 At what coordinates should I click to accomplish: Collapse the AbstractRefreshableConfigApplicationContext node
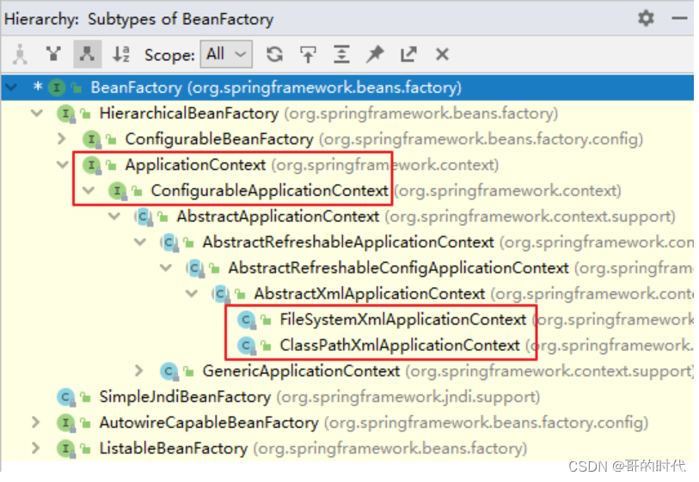click(x=166, y=268)
